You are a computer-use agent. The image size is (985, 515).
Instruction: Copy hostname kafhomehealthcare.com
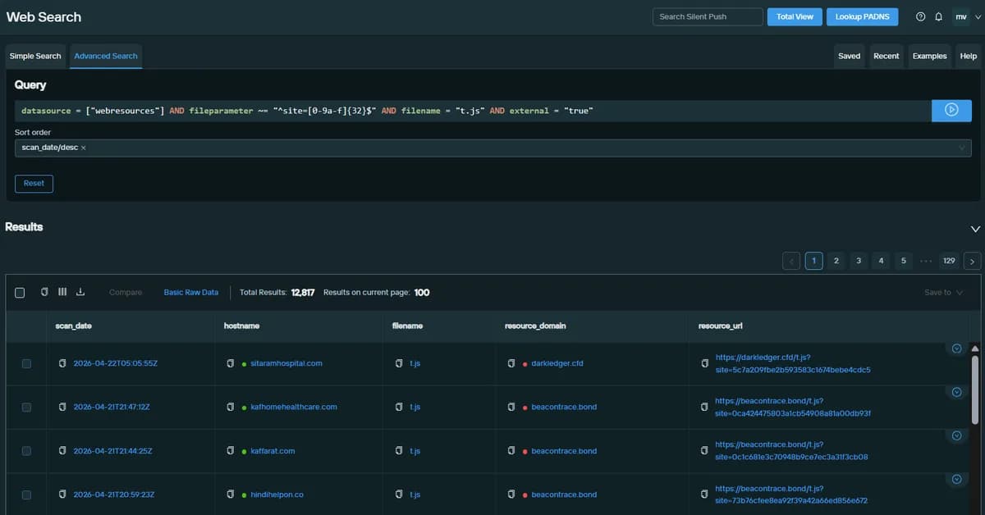point(231,407)
